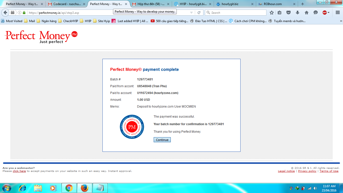Open the URL history dropdown arrow
This screenshot has height=193, width=343.
tap(191, 13)
